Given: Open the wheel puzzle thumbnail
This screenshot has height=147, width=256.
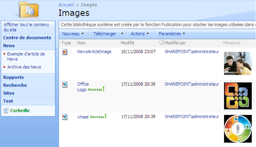Looking at the screenshot, I should 238,129.
